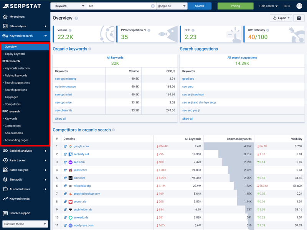Click the user profile avatar icon
Image resolution: width=307 pixels, height=230 pixels.
click(299, 6)
